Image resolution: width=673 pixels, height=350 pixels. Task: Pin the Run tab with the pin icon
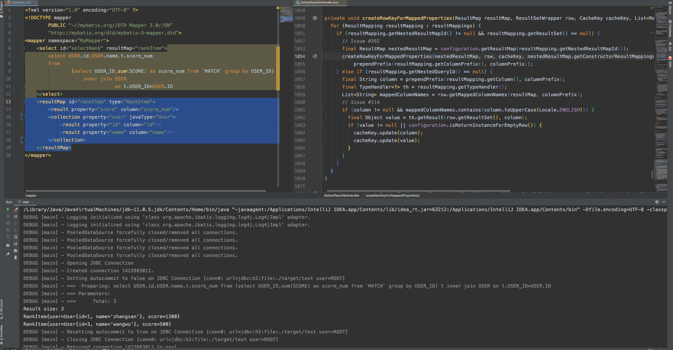click(x=8, y=254)
